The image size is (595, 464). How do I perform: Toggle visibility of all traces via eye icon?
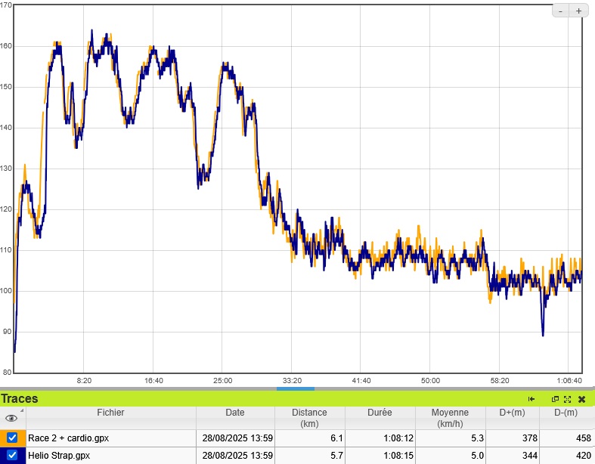[11, 418]
